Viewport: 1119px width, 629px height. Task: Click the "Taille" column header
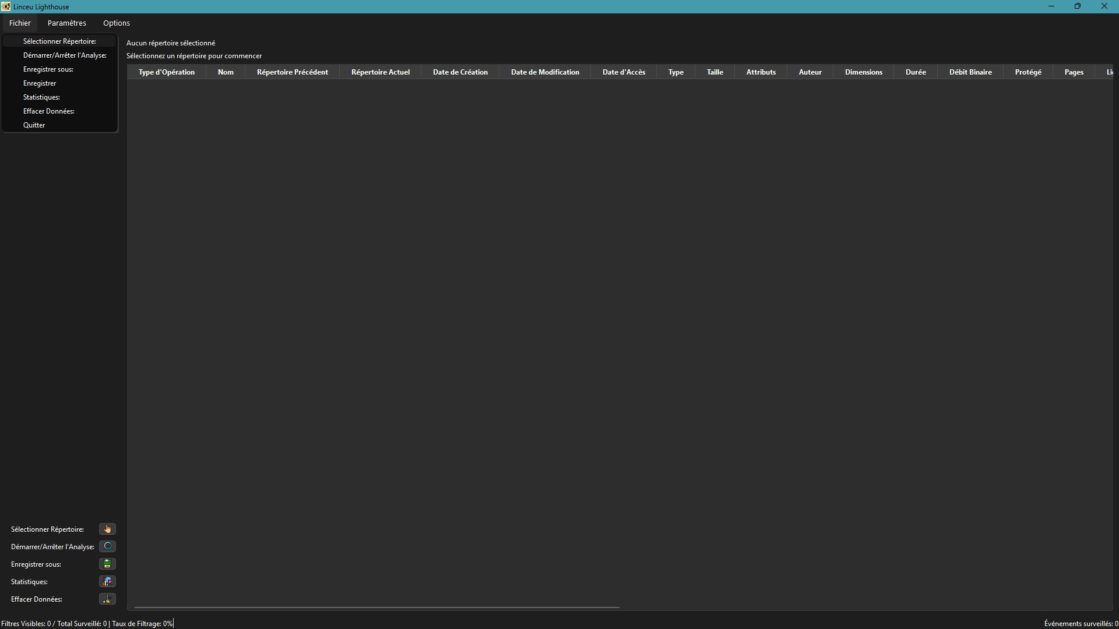point(715,72)
